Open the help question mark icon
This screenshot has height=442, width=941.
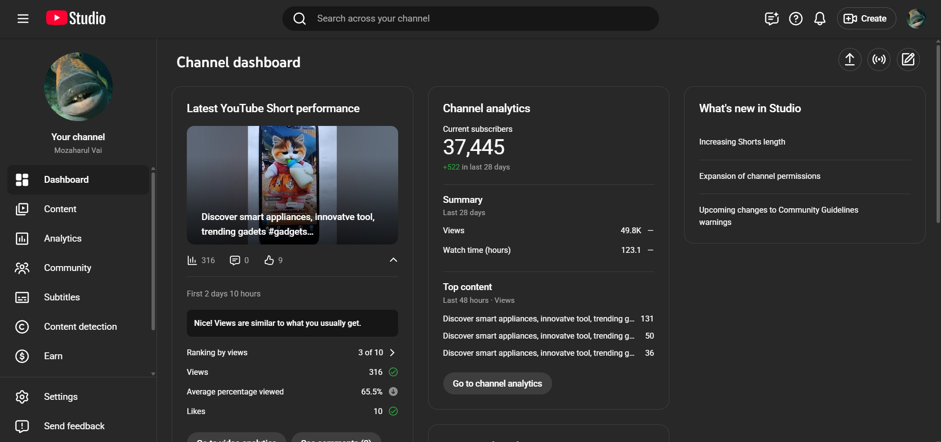click(795, 19)
